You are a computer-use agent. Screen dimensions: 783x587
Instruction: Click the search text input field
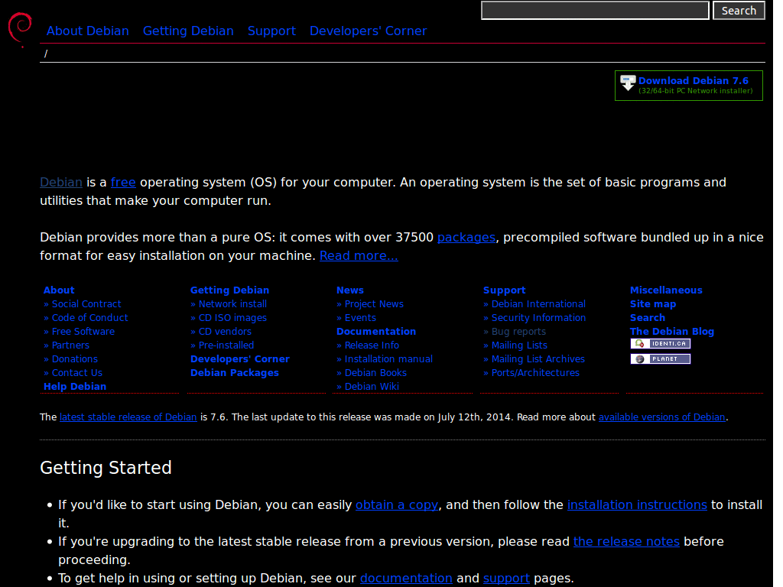595,10
